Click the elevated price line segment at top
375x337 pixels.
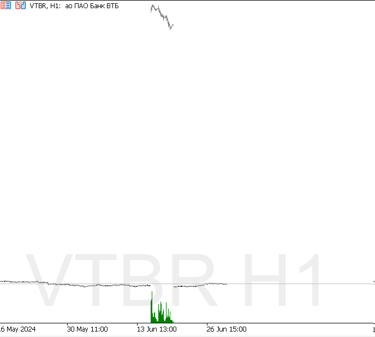(x=162, y=17)
